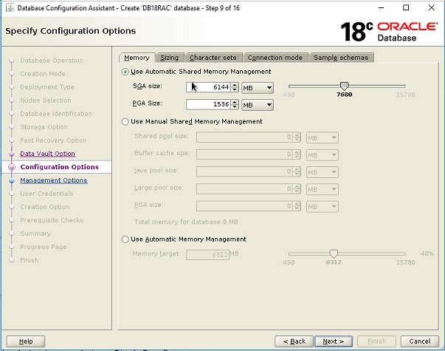
Task: Click the User Credentials step label
Action: pyautogui.click(x=46, y=194)
